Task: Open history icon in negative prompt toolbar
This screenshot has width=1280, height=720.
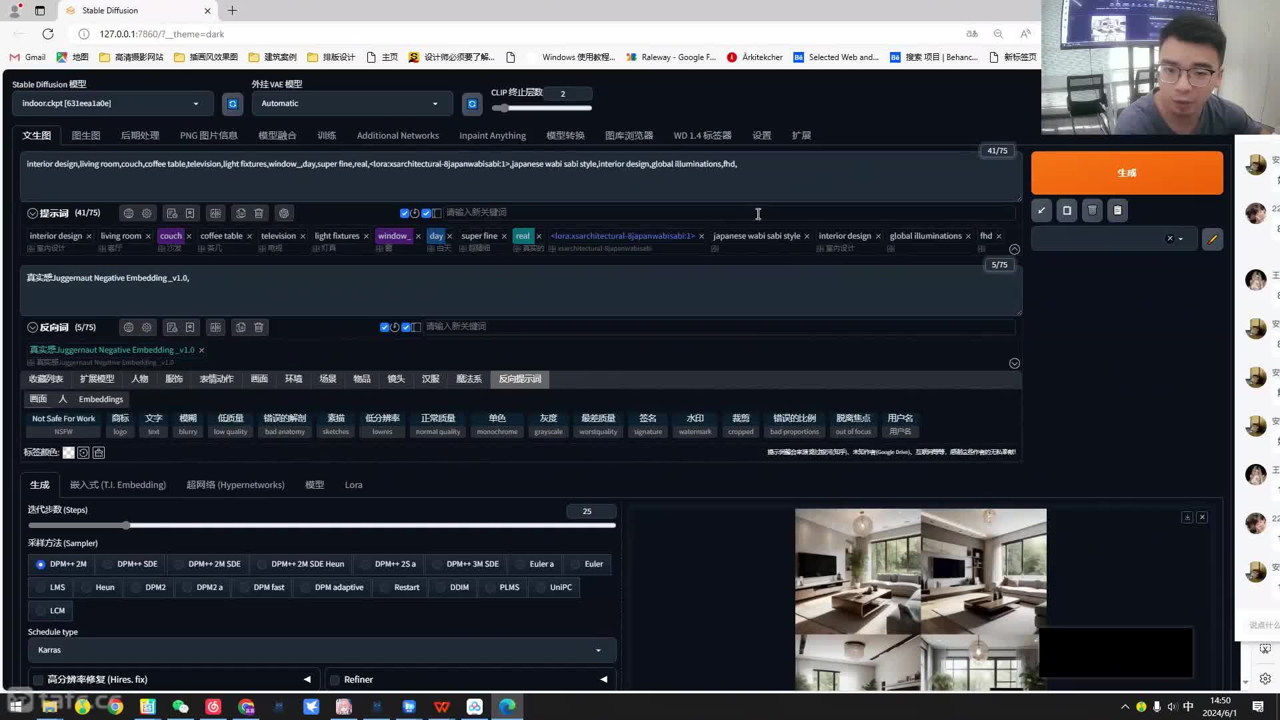Action: point(172,327)
